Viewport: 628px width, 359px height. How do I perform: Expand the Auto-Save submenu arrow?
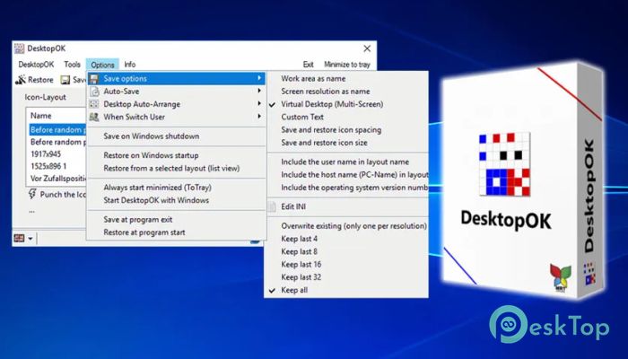point(259,92)
